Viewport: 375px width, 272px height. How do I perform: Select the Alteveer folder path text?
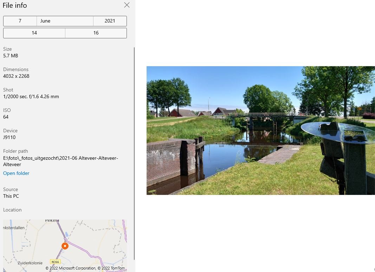coord(60,161)
